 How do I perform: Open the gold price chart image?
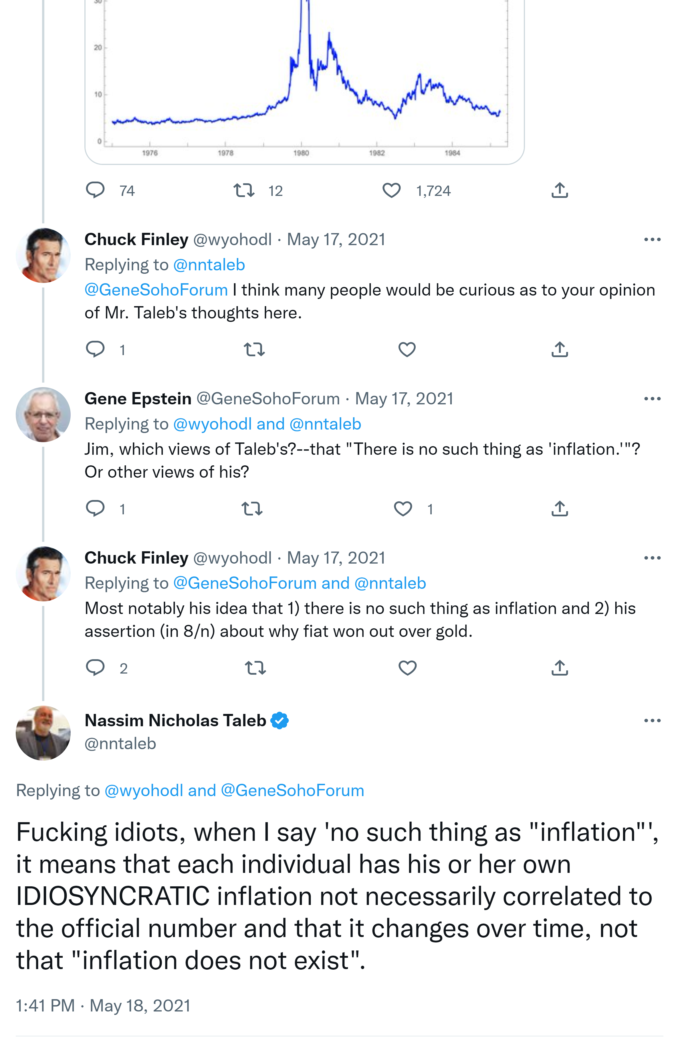coord(304,79)
